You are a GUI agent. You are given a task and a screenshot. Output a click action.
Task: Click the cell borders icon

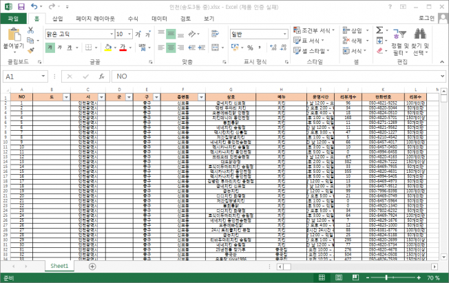tap(88, 48)
